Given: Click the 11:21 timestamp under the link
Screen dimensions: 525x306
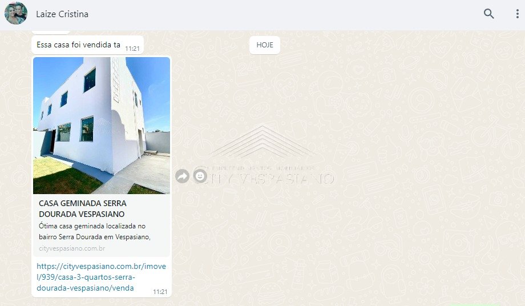Looking at the screenshot, I should [160, 292].
